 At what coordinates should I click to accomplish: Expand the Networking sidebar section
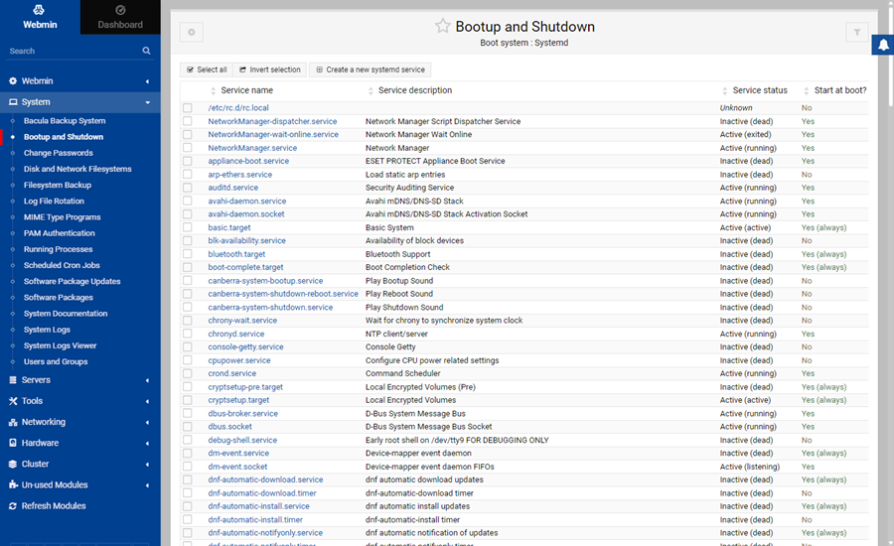(x=79, y=422)
